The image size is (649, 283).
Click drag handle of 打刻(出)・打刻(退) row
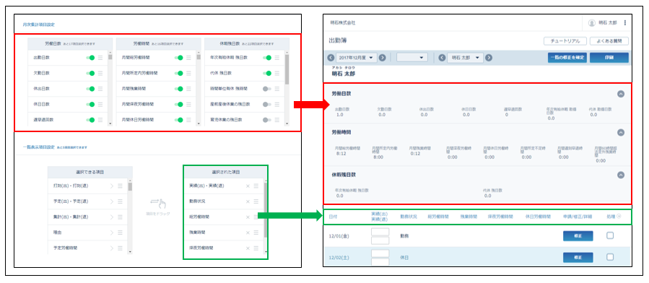tap(120, 186)
